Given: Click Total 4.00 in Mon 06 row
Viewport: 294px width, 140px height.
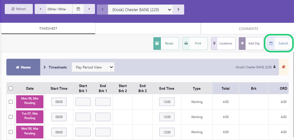Looking at the screenshot, I should pyautogui.click(x=225, y=102).
